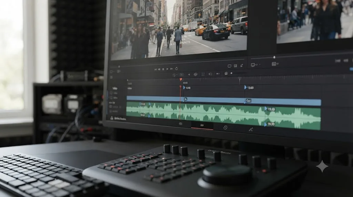
Task: Toggle the first audio track enable checkbox
Action: tap(111, 107)
